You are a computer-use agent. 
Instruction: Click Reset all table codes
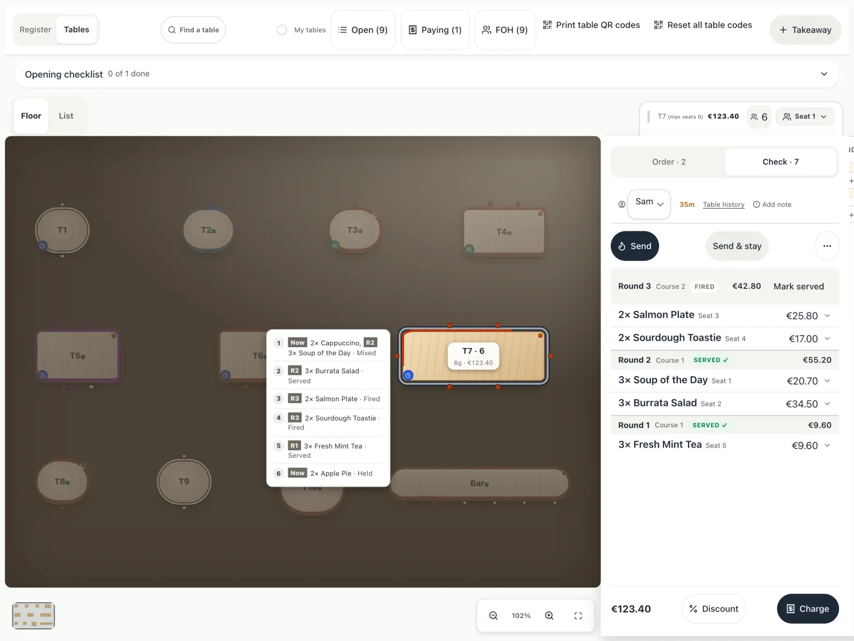(x=703, y=25)
